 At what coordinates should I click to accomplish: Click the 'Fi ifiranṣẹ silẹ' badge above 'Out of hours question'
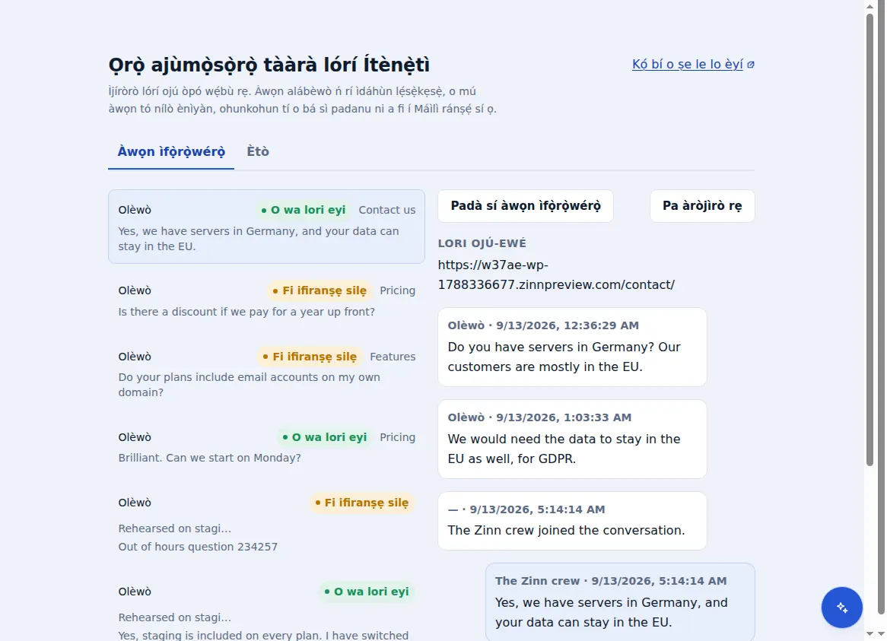tap(362, 503)
